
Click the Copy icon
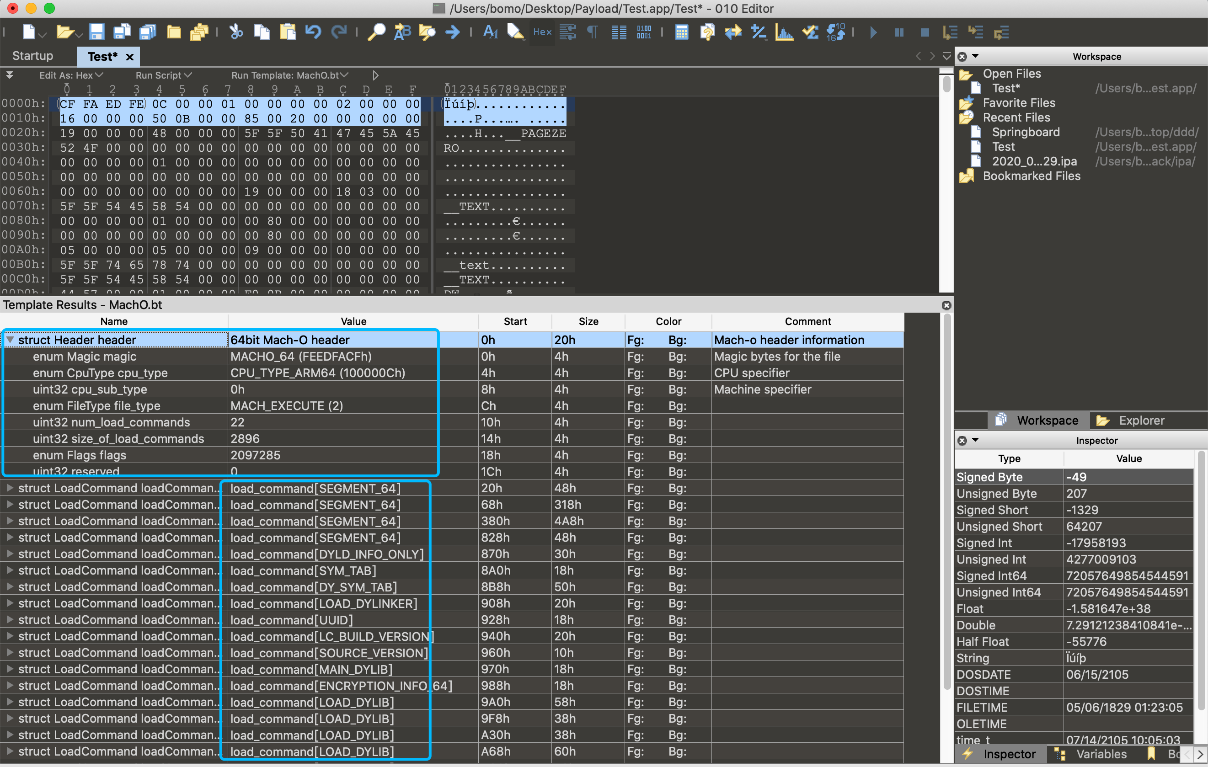click(x=262, y=32)
